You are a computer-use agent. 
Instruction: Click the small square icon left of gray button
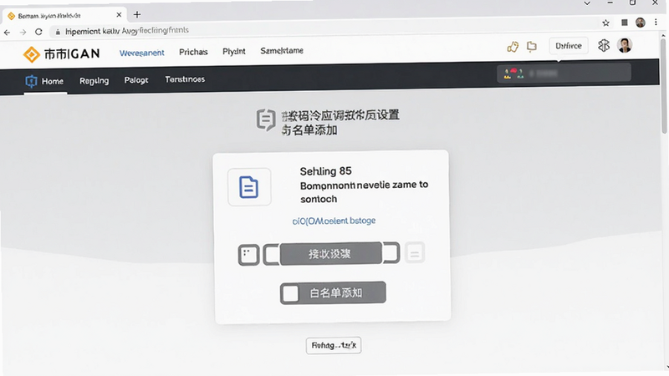pos(248,255)
